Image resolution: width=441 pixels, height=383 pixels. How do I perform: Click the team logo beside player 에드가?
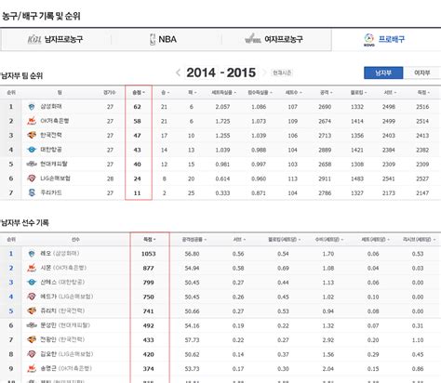coord(32,297)
